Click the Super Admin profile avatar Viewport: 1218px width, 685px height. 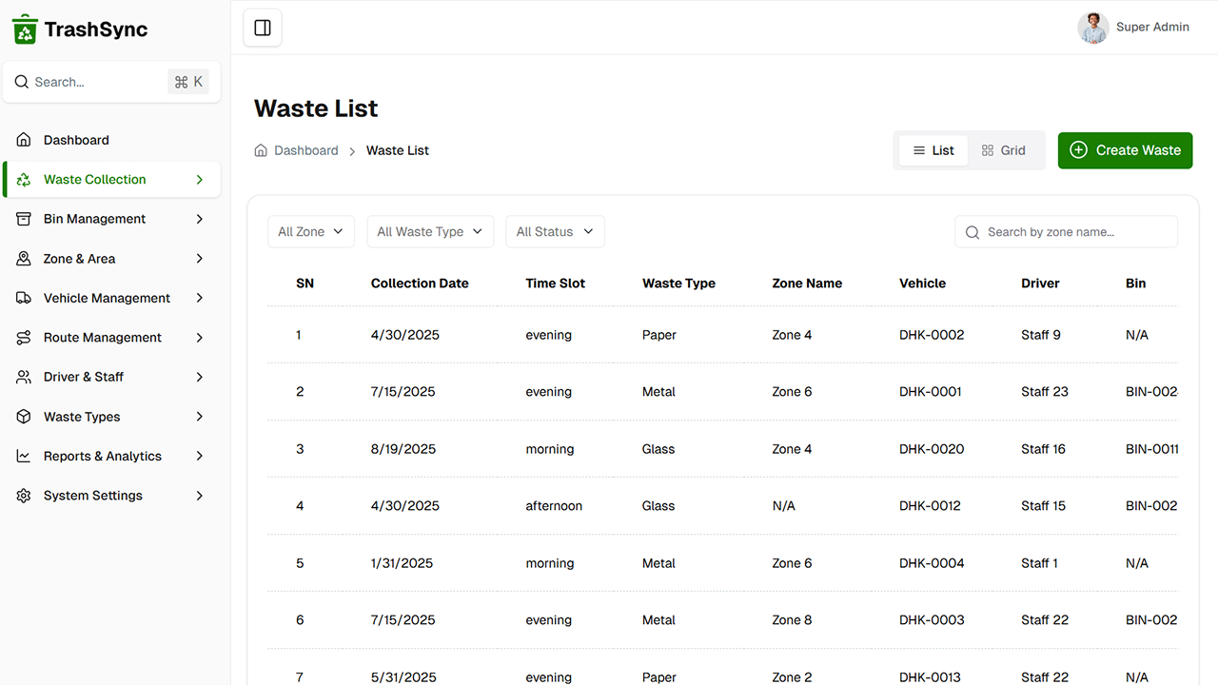(x=1092, y=28)
